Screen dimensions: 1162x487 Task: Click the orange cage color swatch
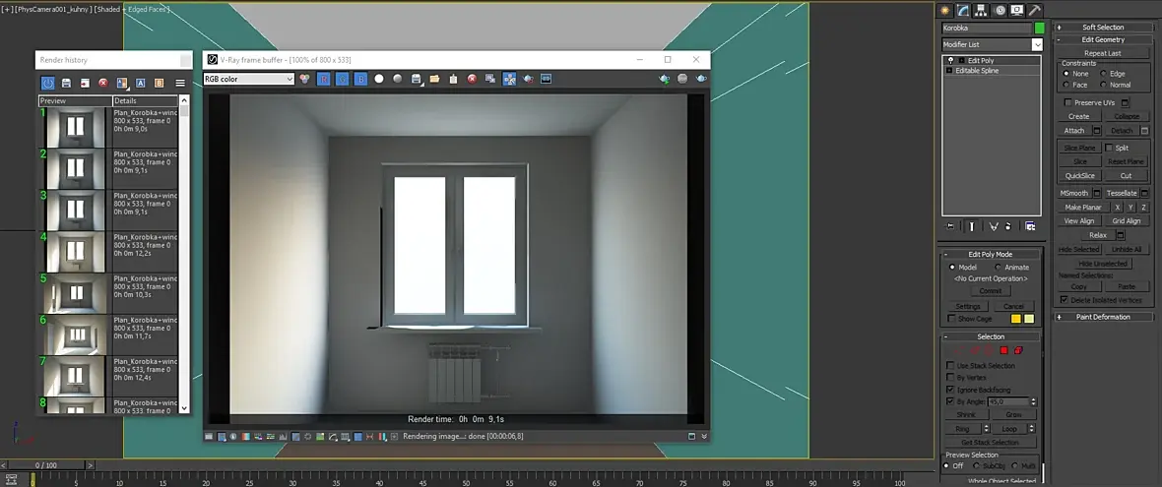click(x=1016, y=319)
